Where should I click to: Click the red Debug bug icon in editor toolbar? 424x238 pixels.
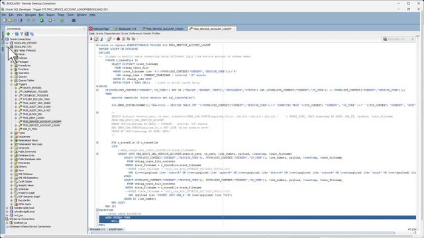tap(118, 39)
